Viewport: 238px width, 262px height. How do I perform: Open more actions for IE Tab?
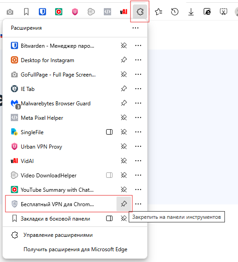point(138,89)
